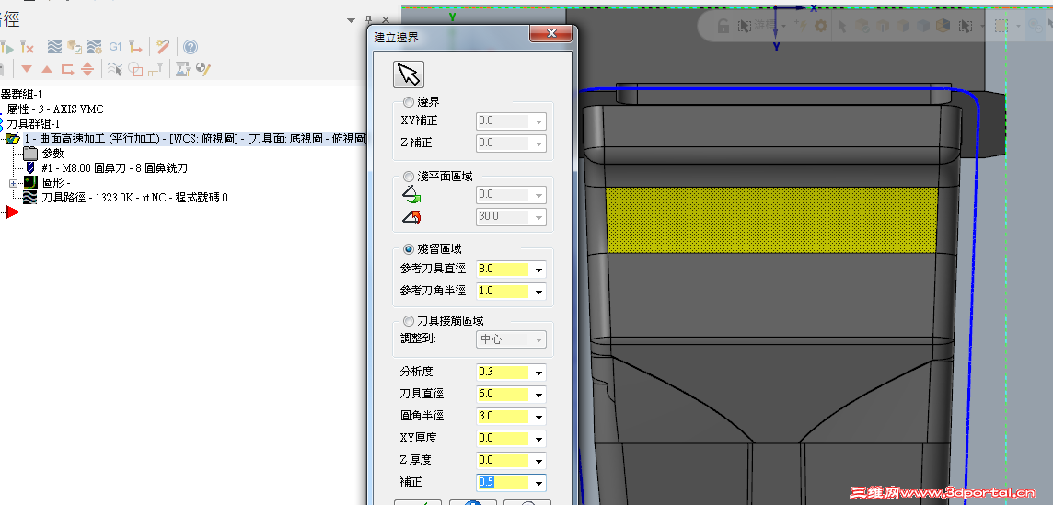Click the gear settings icon in selection bar
Image resolution: width=1053 pixels, height=505 pixels.
(x=821, y=26)
